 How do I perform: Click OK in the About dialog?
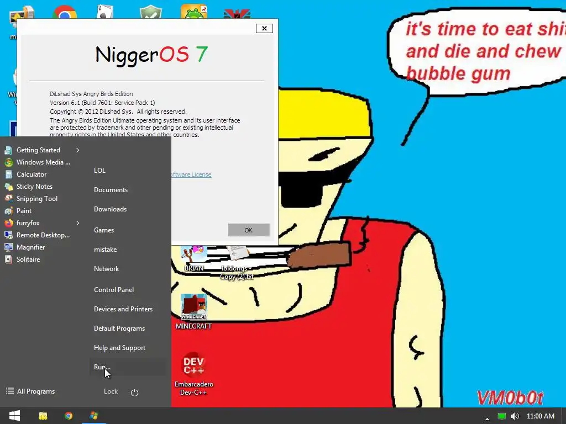click(249, 230)
